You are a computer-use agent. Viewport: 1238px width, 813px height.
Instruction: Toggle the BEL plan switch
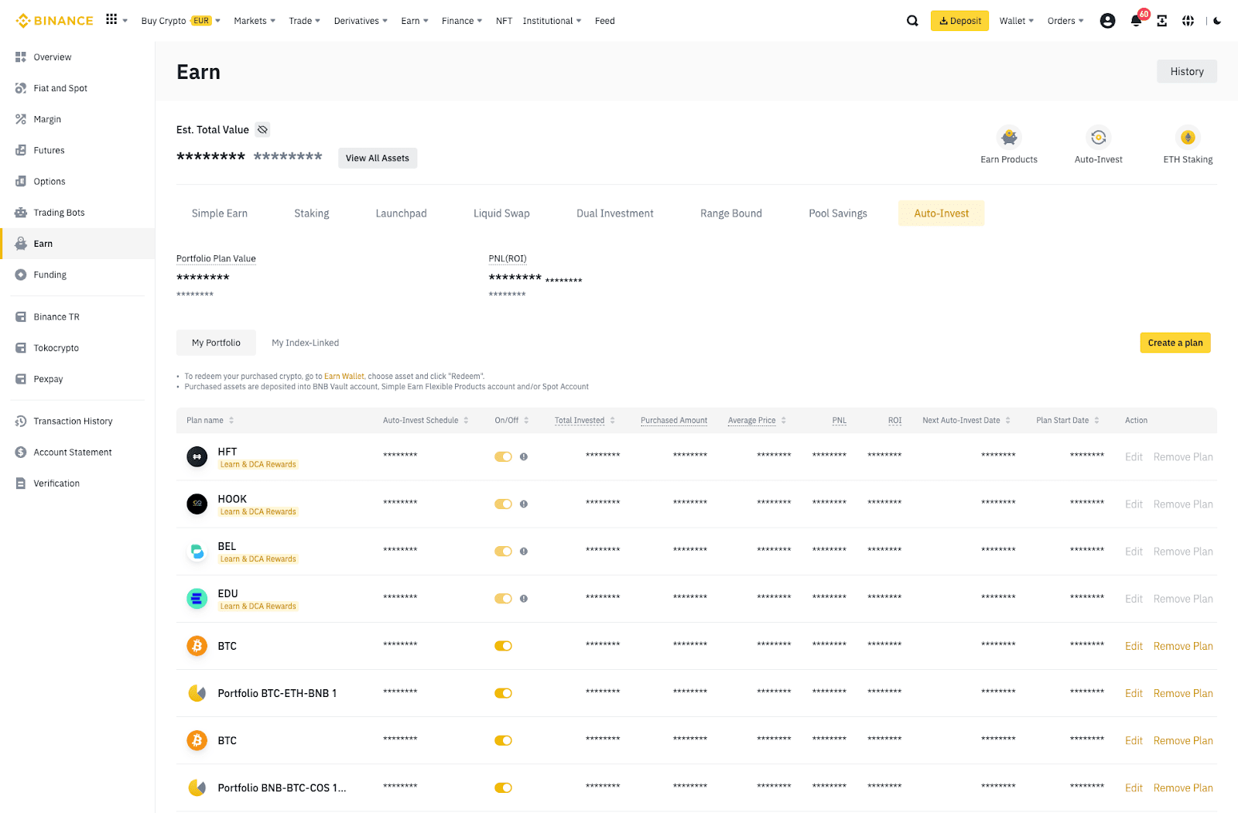tap(503, 552)
